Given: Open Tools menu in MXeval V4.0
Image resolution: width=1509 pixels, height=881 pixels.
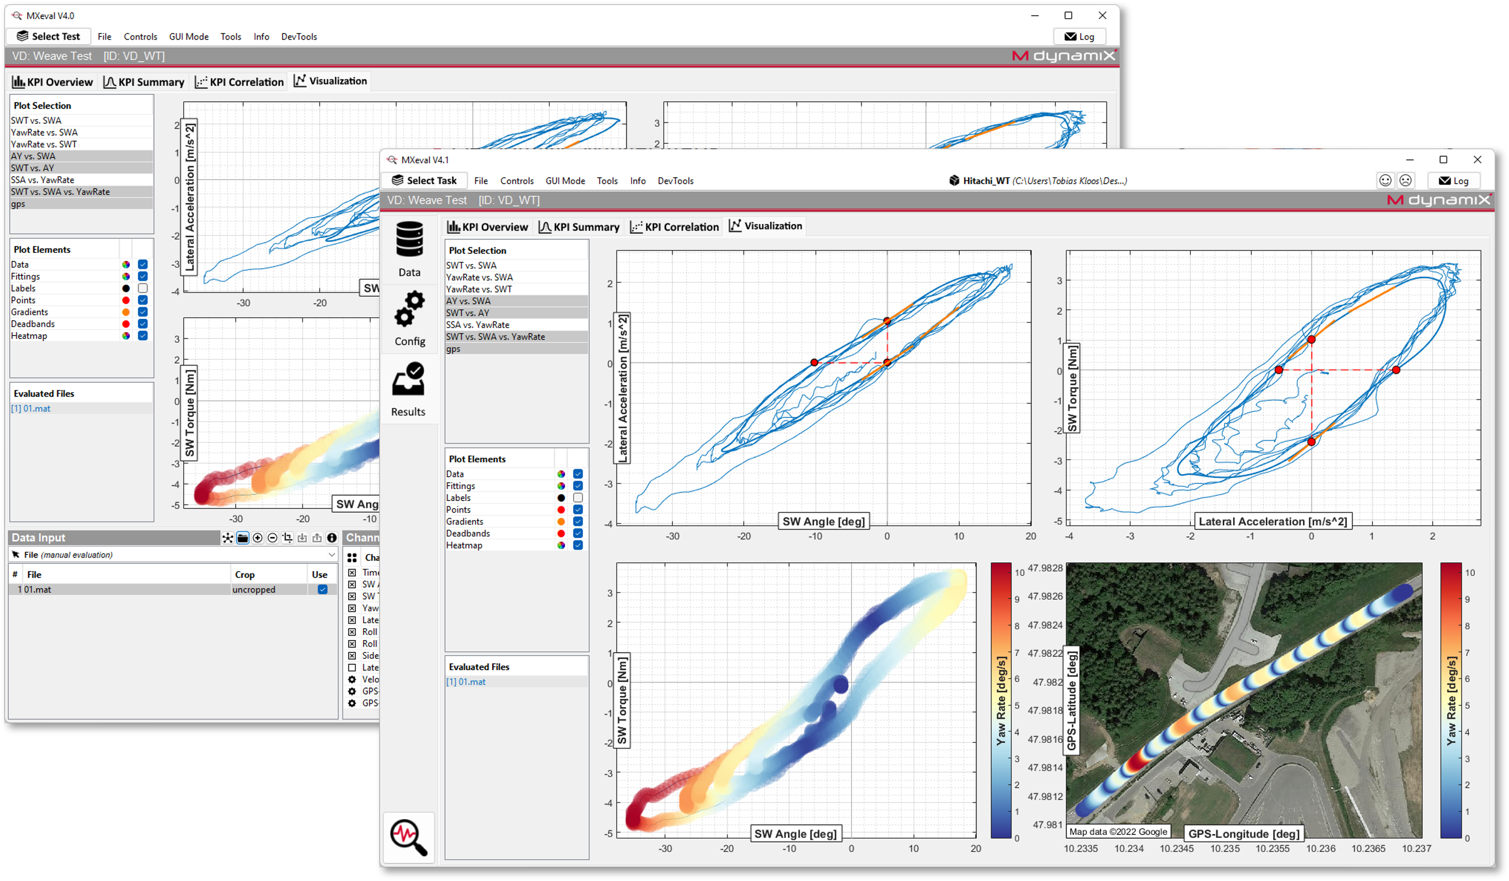Looking at the screenshot, I should click(x=231, y=36).
